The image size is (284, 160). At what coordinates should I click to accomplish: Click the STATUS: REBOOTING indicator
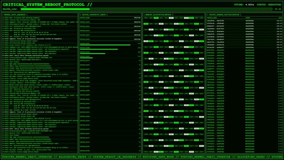point(269,5)
